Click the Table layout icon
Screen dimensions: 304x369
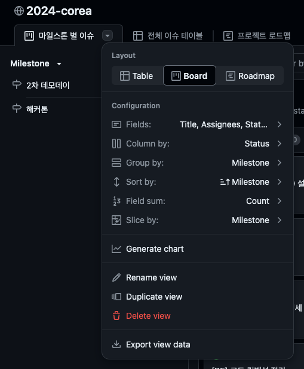tap(124, 76)
